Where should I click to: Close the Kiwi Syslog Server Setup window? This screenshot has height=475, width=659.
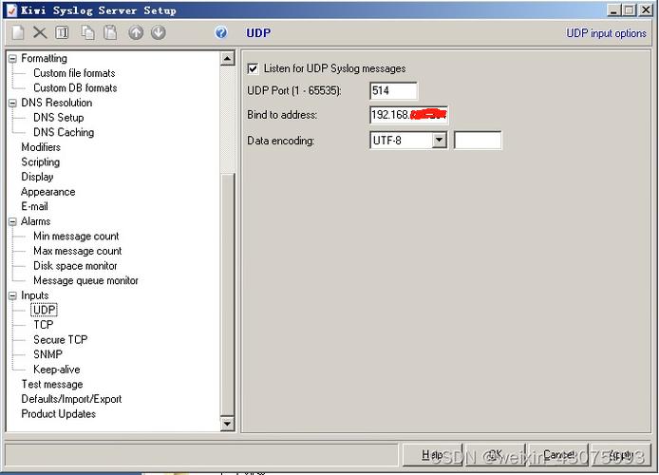(x=646, y=10)
